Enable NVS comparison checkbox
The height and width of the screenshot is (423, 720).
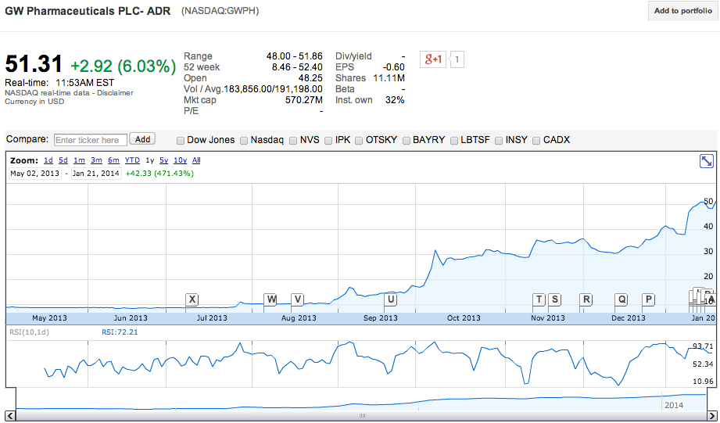tap(293, 141)
